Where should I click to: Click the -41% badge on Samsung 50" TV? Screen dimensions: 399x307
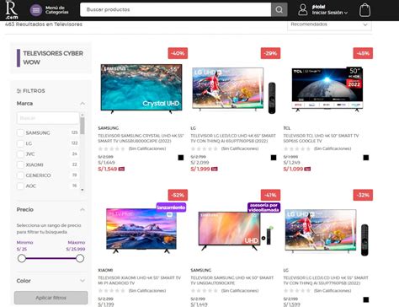(270, 195)
